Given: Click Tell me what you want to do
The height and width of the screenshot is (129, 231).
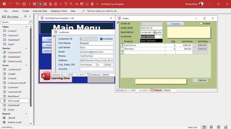Looking at the screenshot, I should pyautogui.click(x=102, y=11).
